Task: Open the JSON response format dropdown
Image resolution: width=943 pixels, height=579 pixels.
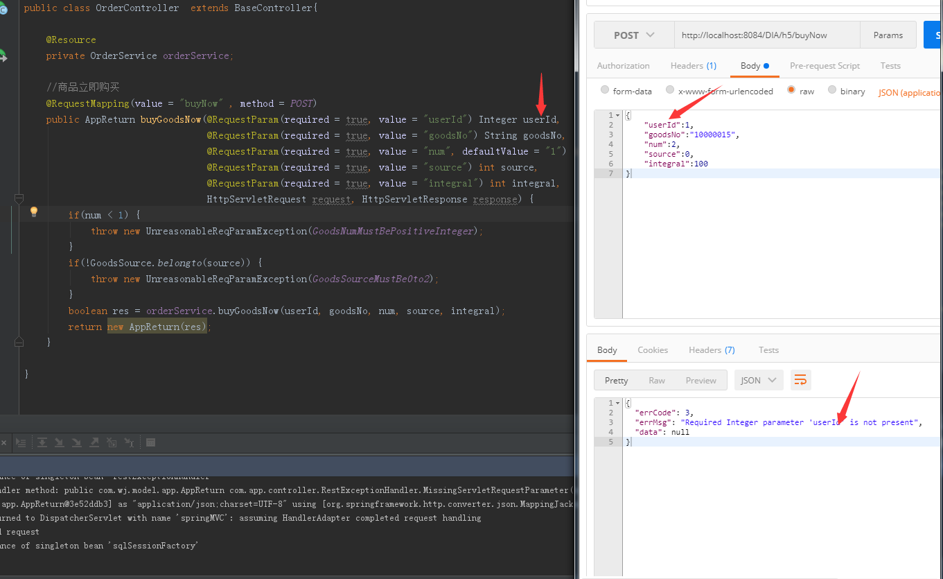Action: pos(759,380)
